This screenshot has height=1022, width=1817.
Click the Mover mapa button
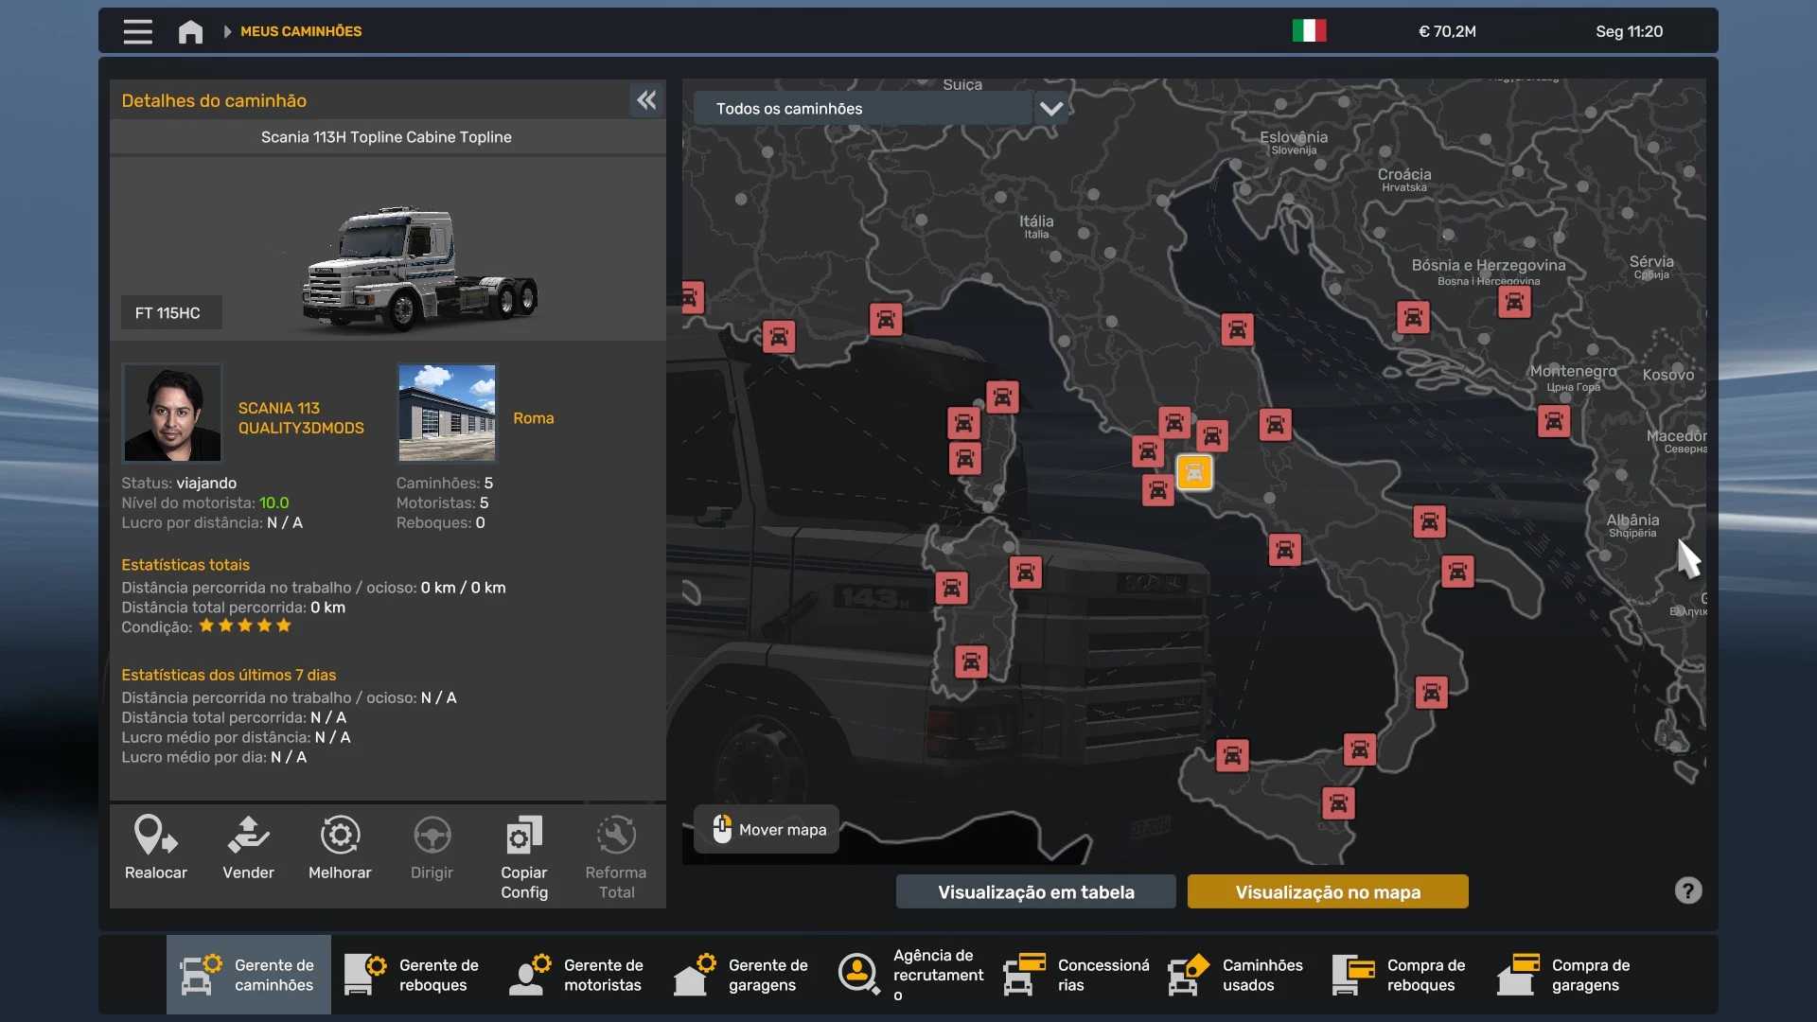767,830
